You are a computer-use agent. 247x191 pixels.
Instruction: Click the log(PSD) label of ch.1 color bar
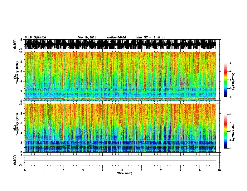click(233, 81)
